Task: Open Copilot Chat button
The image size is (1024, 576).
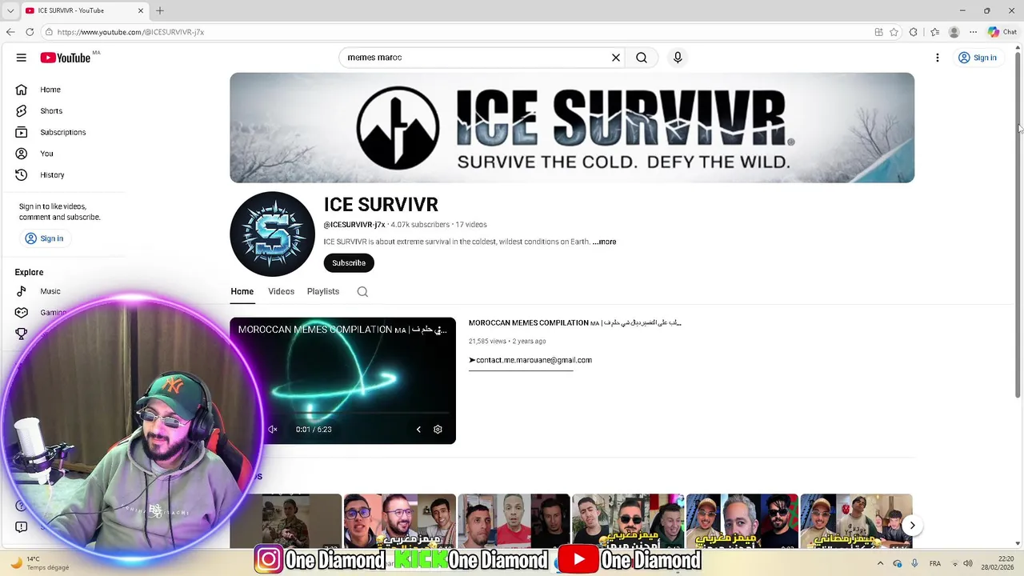Action: [x=1002, y=32]
